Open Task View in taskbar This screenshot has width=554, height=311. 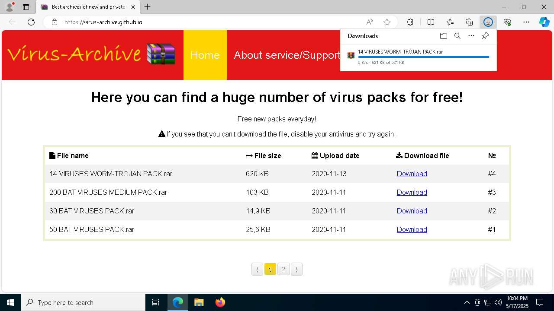[156, 302]
